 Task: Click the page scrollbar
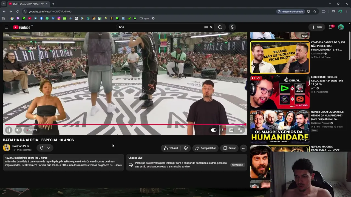[349, 46]
